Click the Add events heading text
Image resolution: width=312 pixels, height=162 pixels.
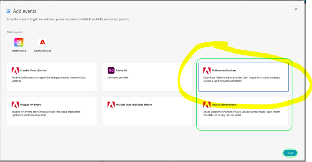pos(25,11)
